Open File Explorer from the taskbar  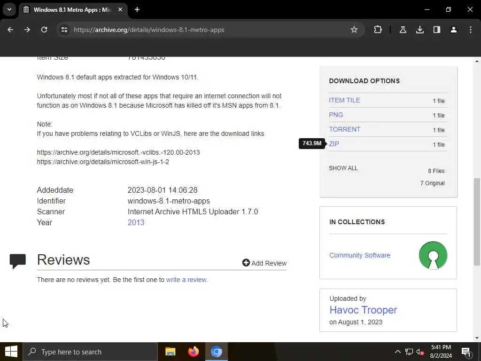[x=170, y=352]
